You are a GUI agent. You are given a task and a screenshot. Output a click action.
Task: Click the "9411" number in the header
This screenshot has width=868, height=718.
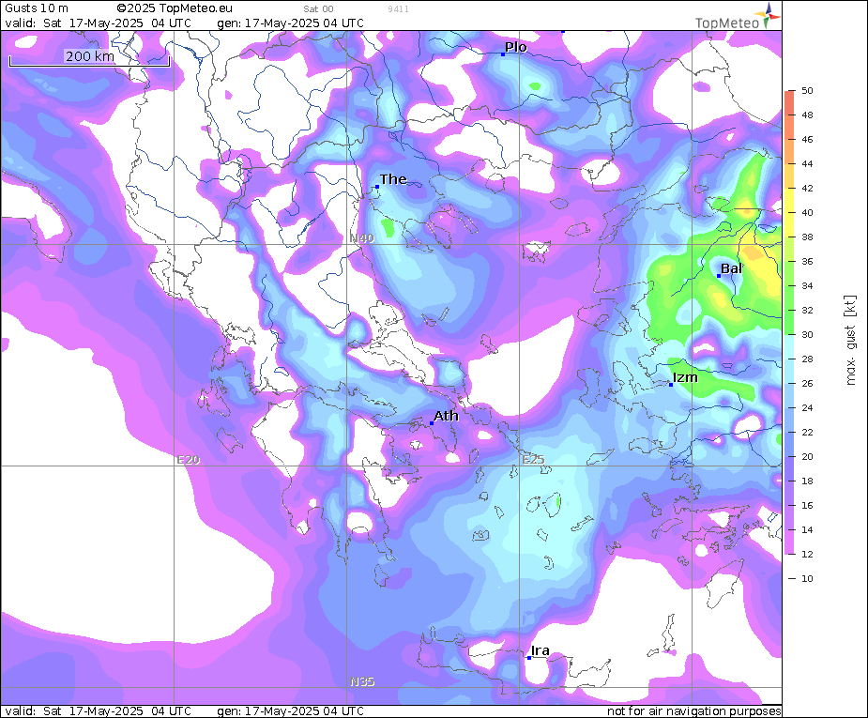pos(398,8)
